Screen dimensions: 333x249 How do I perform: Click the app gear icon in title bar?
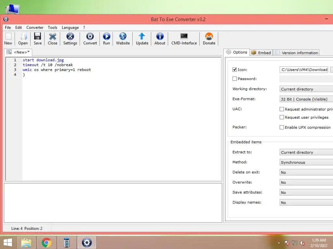[6, 19]
